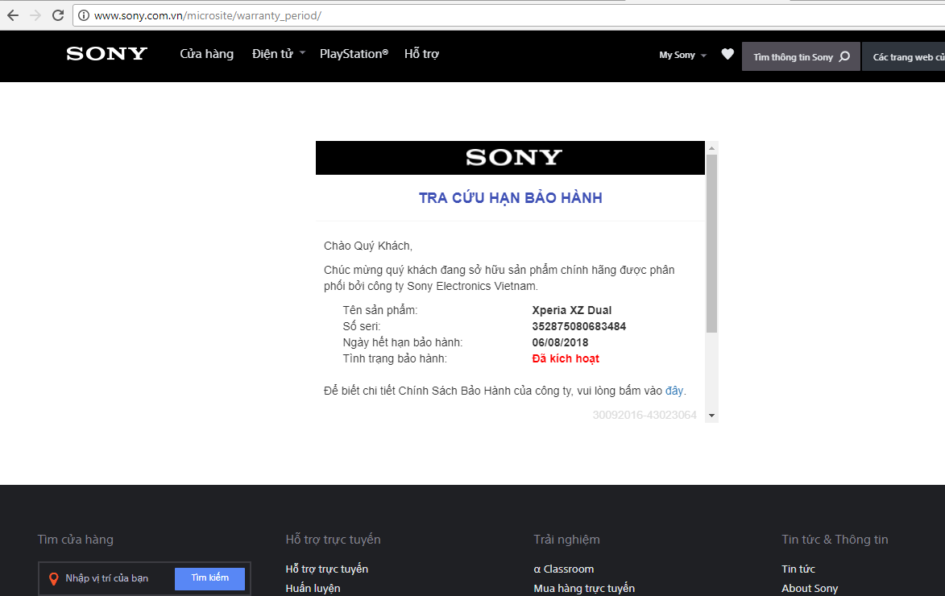Click the reference code 30092016-43023064
The width and height of the screenshot is (945, 596).
click(645, 416)
